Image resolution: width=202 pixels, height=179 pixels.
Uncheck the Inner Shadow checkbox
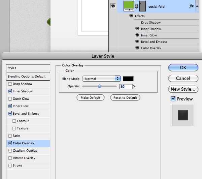[x=10, y=91]
